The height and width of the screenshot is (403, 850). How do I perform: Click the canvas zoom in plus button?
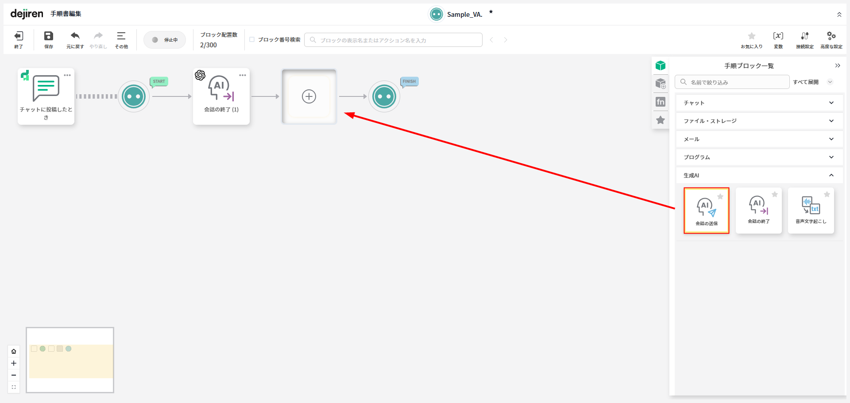click(x=14, y=363)
